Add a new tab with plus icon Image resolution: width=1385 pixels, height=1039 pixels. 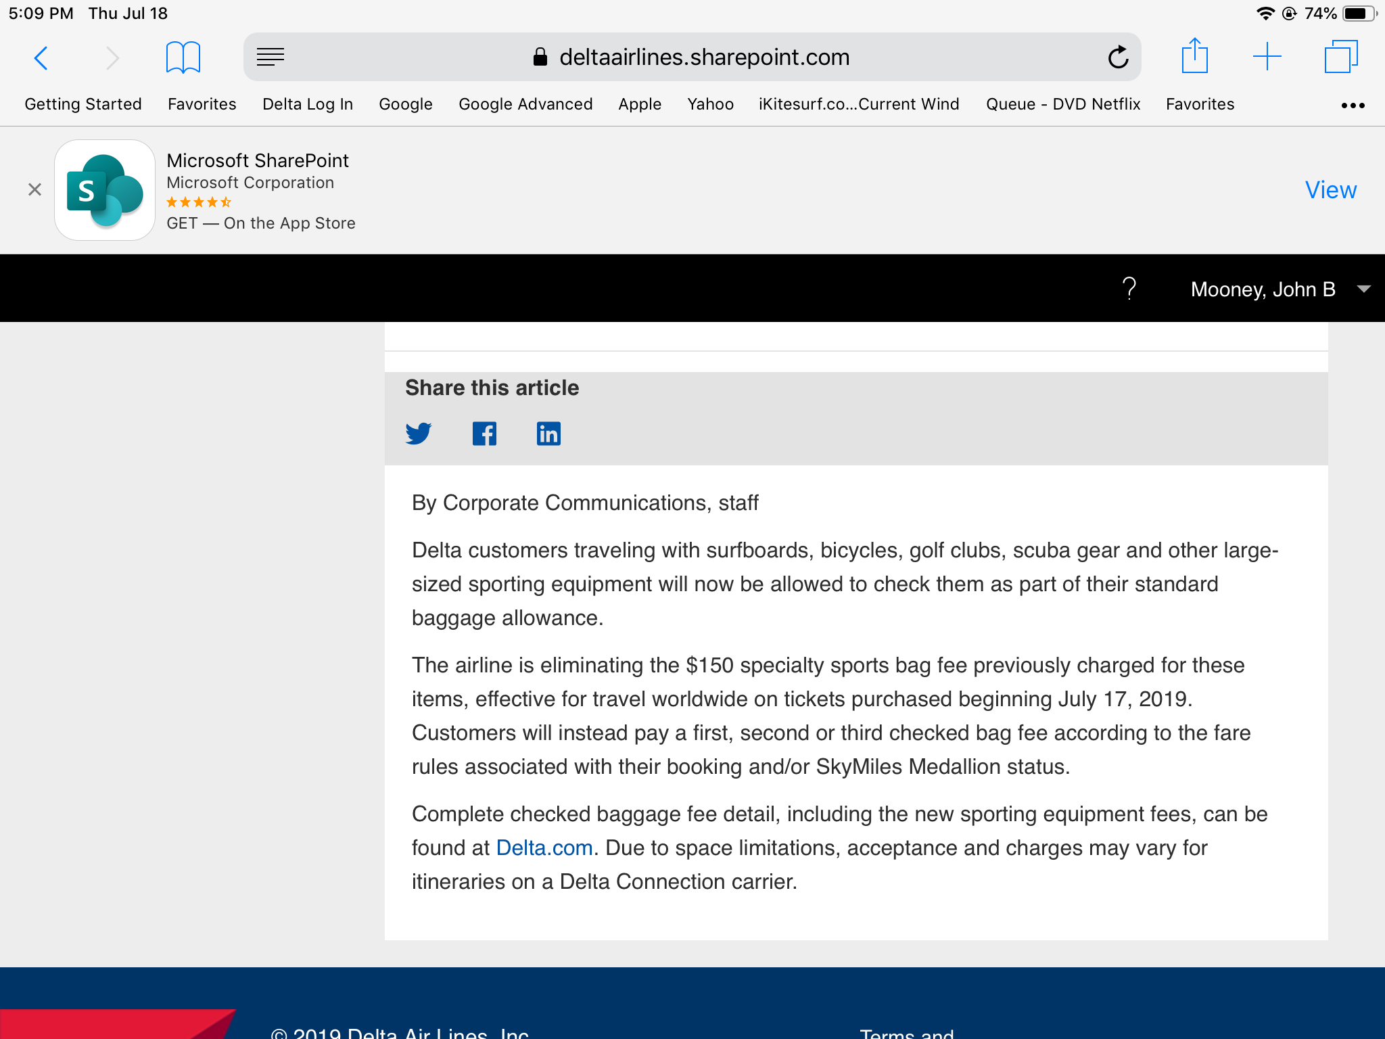click(x=1267, y=57)
